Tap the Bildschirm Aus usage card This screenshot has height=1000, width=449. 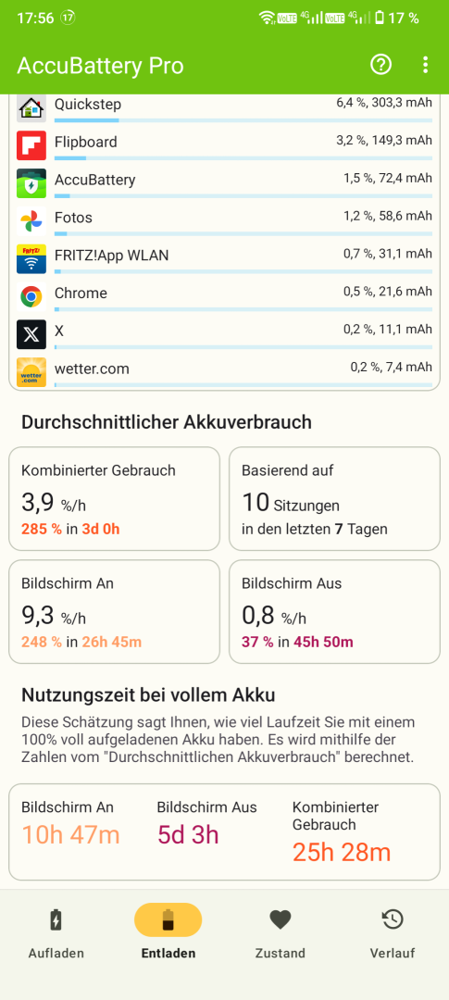(x=335, y=612)
